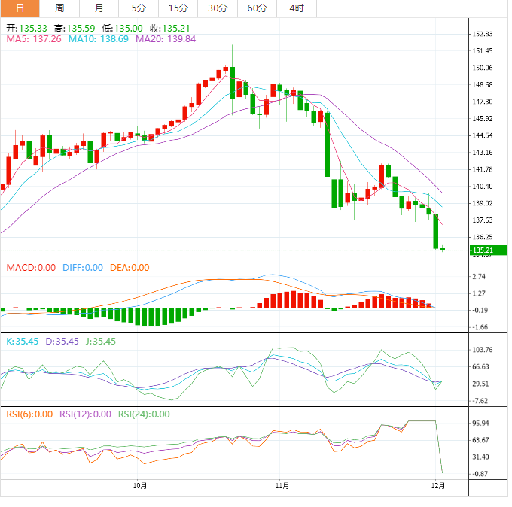This screenshot has height=507, width=512.
Task: Select the 日 daily timeframe tab
Action: (20, 8)
